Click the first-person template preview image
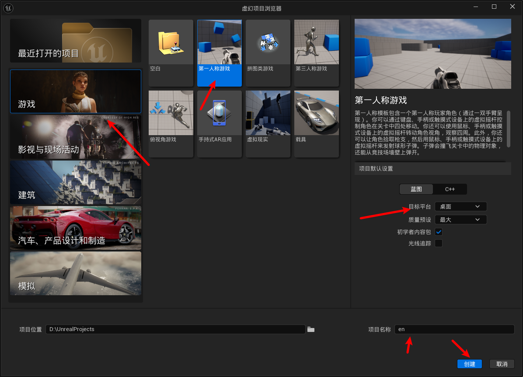This screenshot has height=377, width=523. [x=432, y=54]
